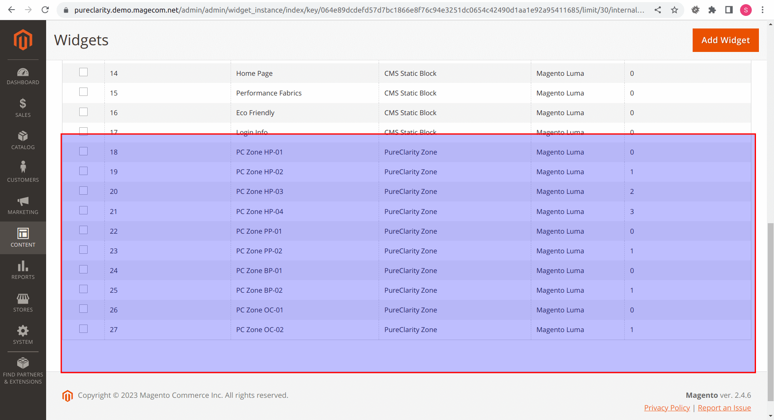The image size is (774, 420).
Task: Open widget titled Eco Friendly
Action: pyautogui.click(x=255, y=113)
